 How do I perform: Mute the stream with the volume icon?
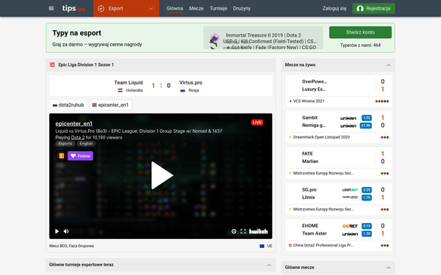click(66, 231)
